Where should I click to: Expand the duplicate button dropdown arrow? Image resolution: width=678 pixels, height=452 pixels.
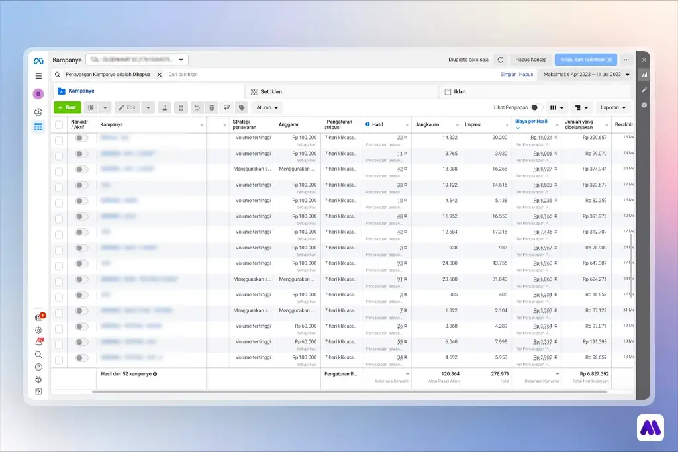click(105, 108)
